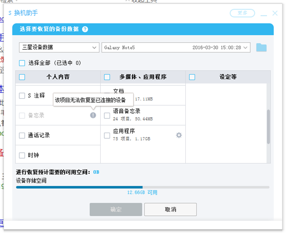Viewport: 286px width, 233px height.
Task: Open the Galaxy Note5 backup dropdown
Action: [176, 48]
